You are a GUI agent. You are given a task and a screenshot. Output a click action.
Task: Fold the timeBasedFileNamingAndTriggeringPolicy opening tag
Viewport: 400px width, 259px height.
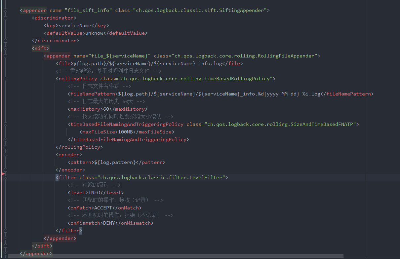[5, 124]
